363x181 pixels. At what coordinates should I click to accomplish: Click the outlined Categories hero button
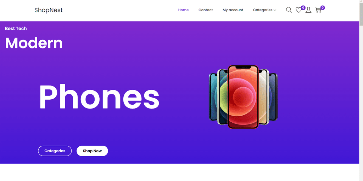pyautogui.click(x=55, y=151)
